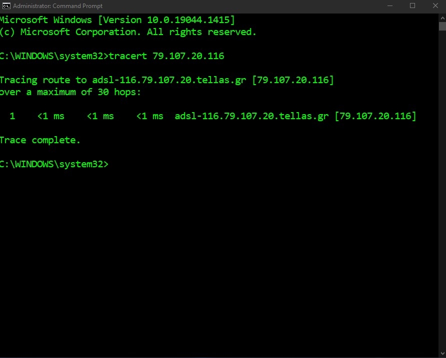The height and width of the screenshot is (358, 446).
Task: Minimize the Command Prompt window
Action: 389,6
